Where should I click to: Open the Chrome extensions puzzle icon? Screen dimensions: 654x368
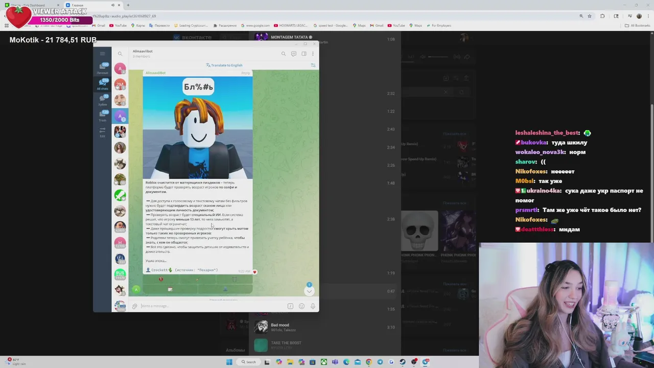click(602, 16)
